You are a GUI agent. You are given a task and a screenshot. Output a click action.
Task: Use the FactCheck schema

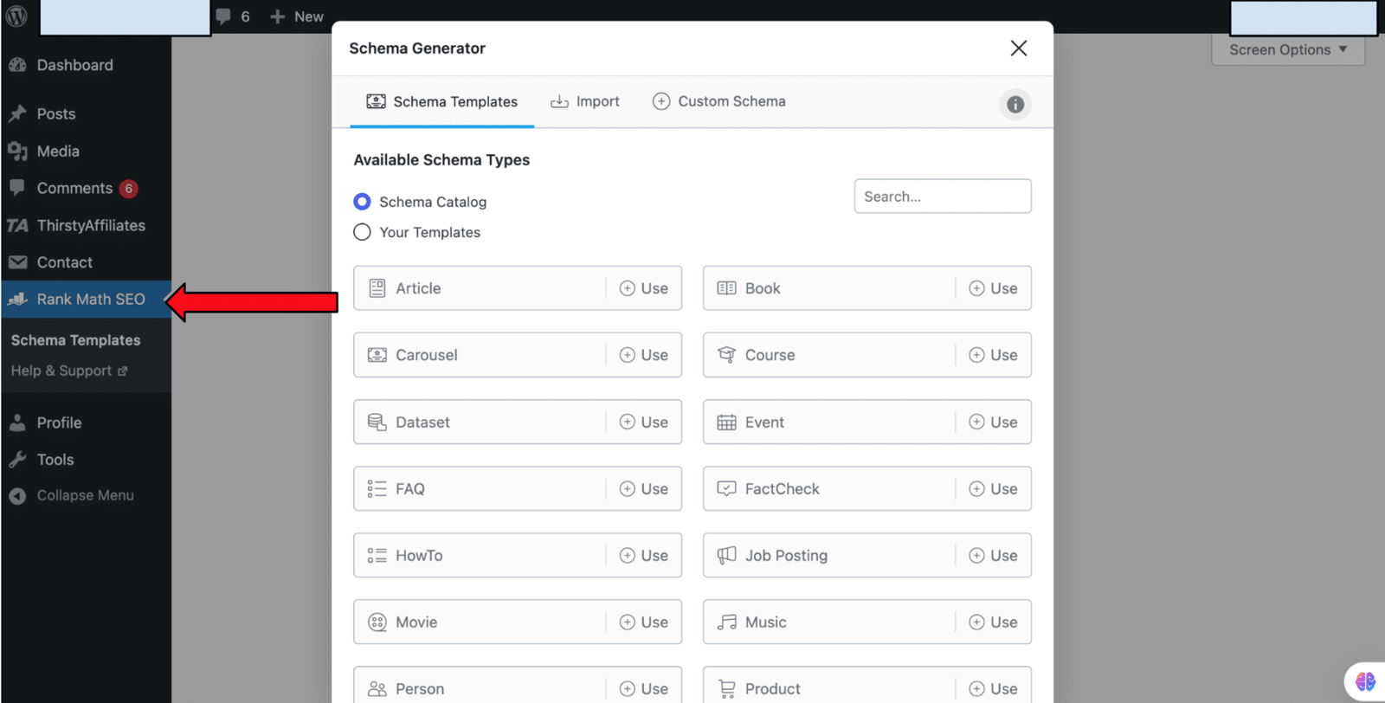click(x=993, y=489)
